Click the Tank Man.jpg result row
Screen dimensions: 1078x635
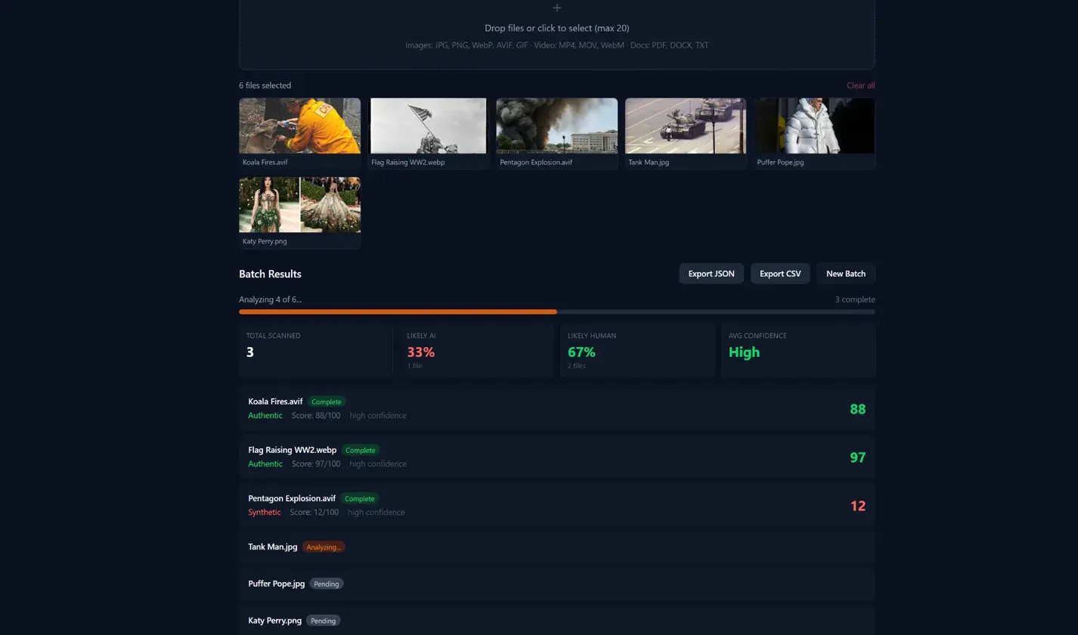pos(557,547)
